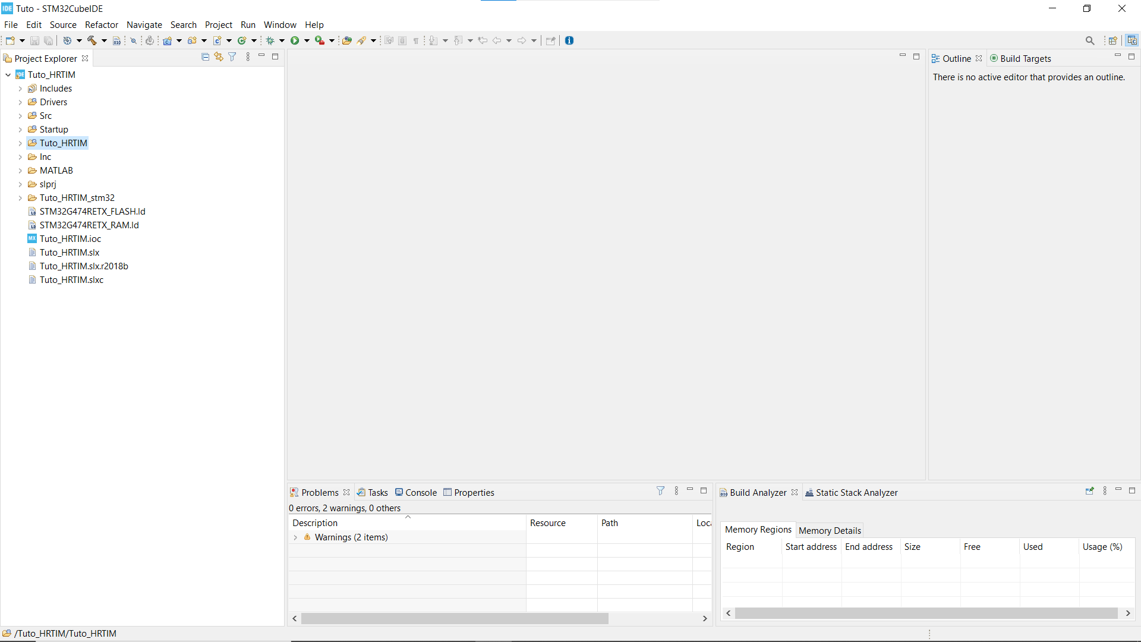The width and height of the screenshot is (1141, 642).
Task: Click the Description column header
Action: click(407, 523)
